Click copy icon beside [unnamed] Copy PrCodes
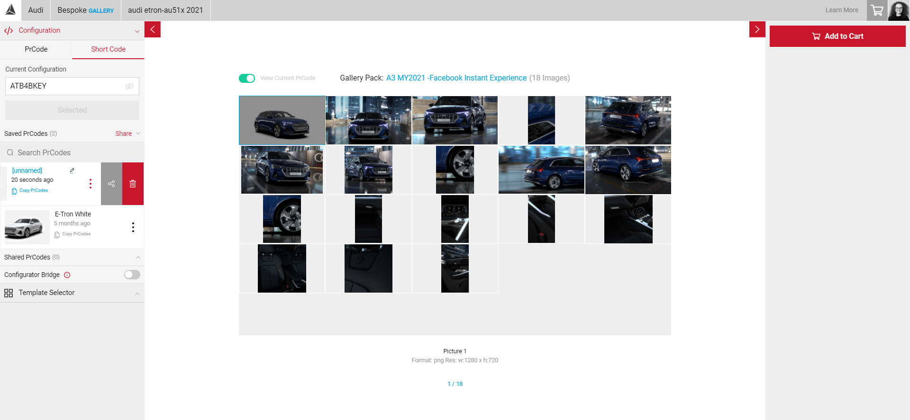This screenshot has width=910, height=420. 14,191
